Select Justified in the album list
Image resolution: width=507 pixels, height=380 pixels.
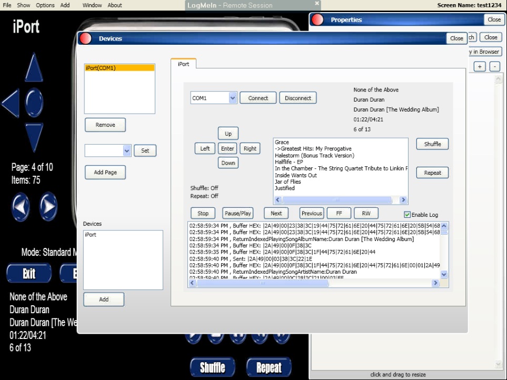(x=284, y=188)
